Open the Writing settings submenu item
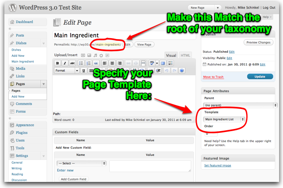 [x=17, y=168]
